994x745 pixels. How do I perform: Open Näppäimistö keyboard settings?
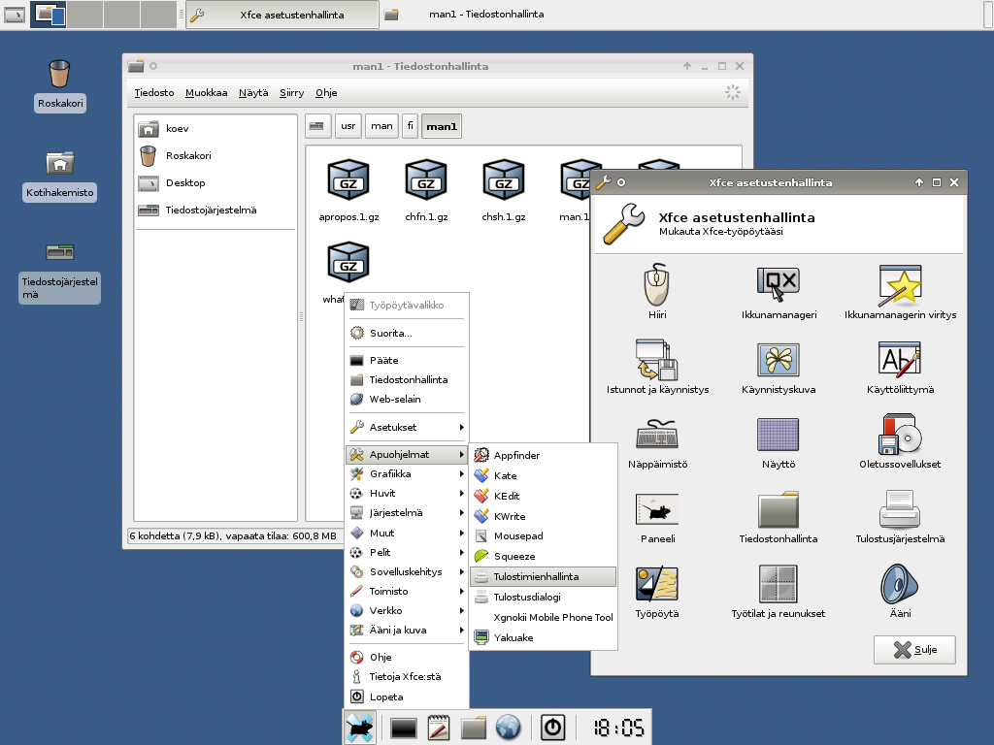click(x=657, y=439)
